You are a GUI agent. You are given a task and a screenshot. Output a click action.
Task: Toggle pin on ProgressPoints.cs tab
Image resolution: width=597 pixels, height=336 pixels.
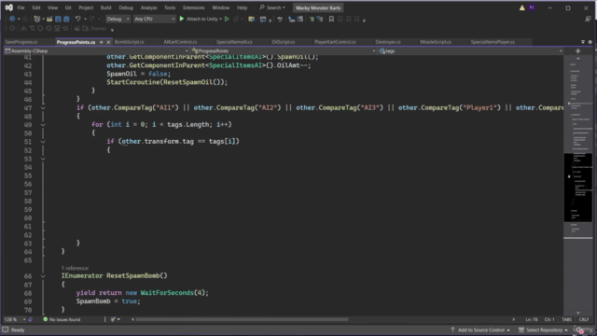102,42
